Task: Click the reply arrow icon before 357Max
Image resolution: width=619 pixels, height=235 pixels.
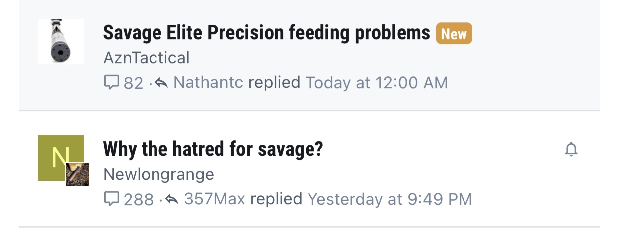Action: [172, 200]
